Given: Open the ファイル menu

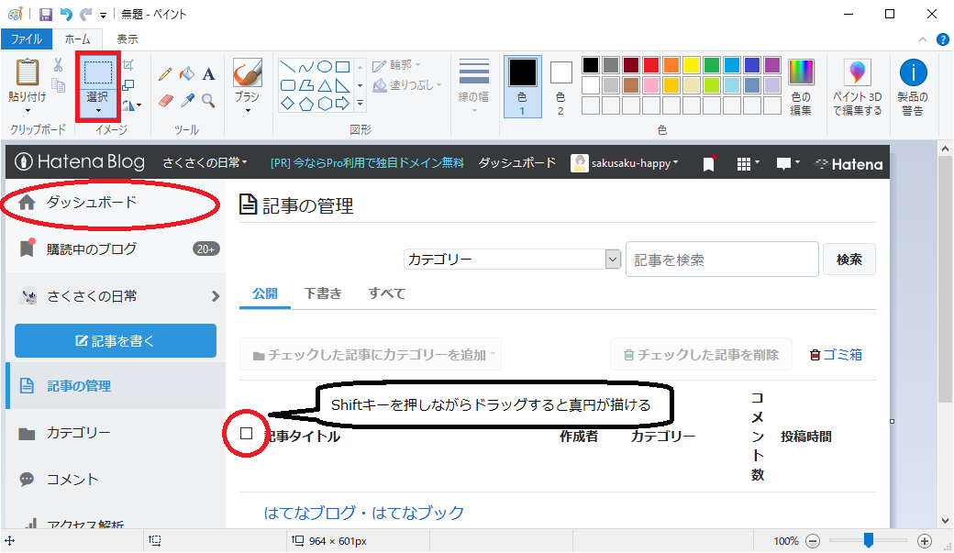Looking at the screenshot, I should (27, 39).
